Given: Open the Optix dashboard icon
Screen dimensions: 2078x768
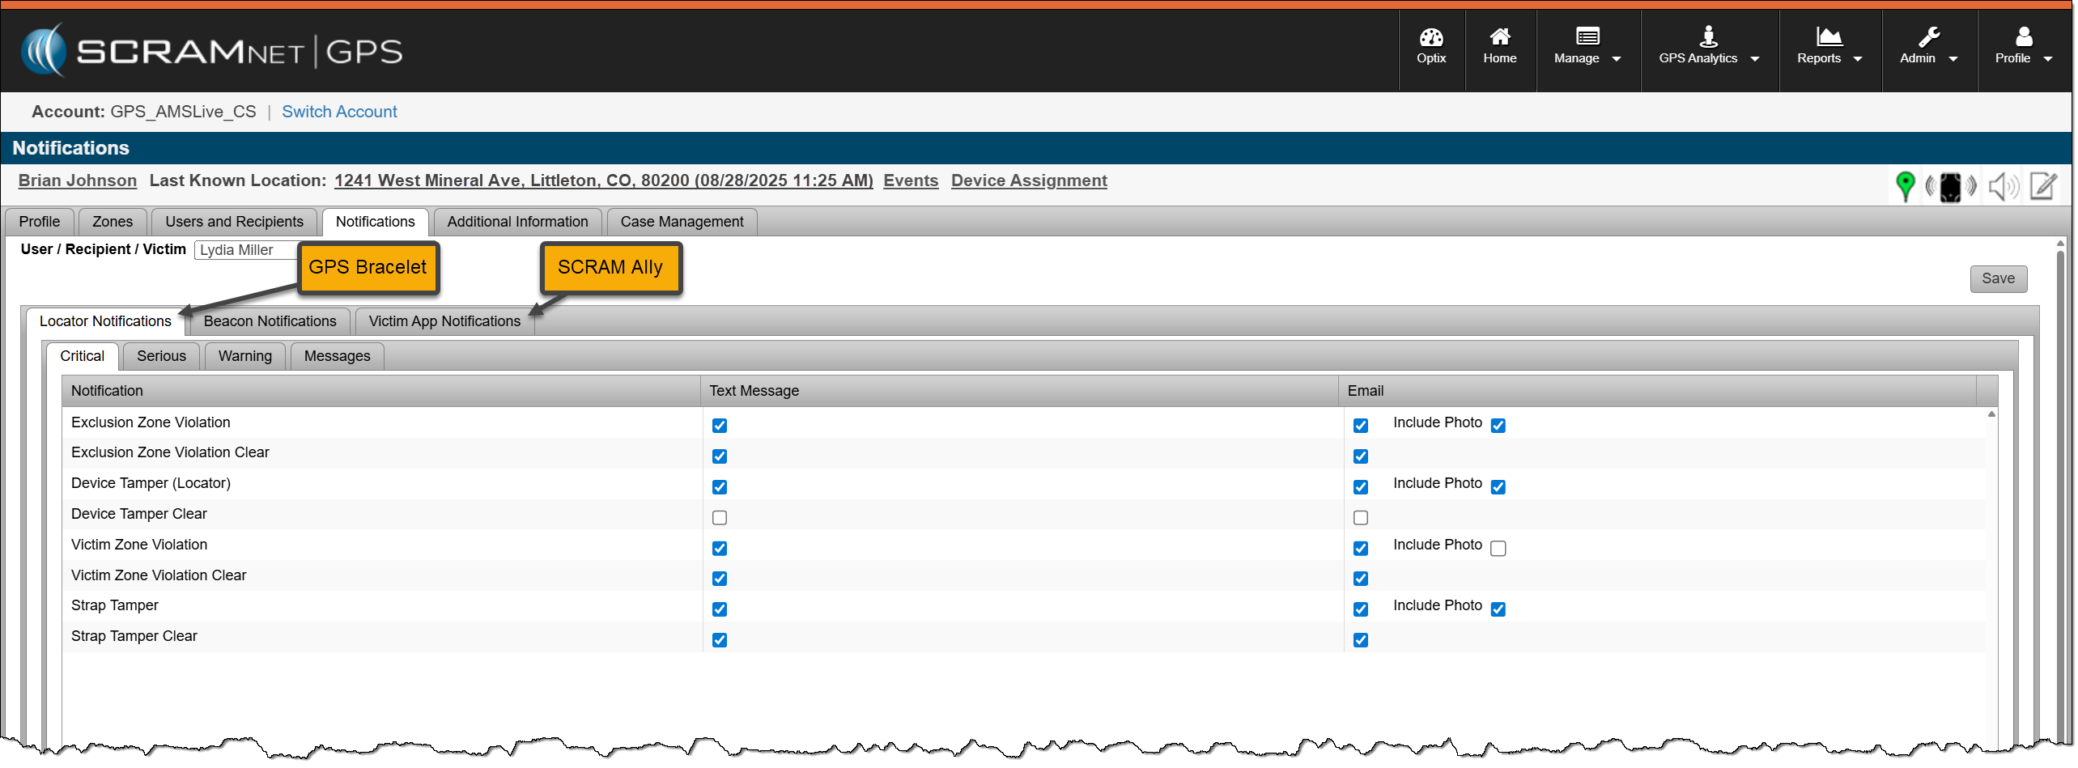Looking at the screenshot, I should click(1430, 46).
